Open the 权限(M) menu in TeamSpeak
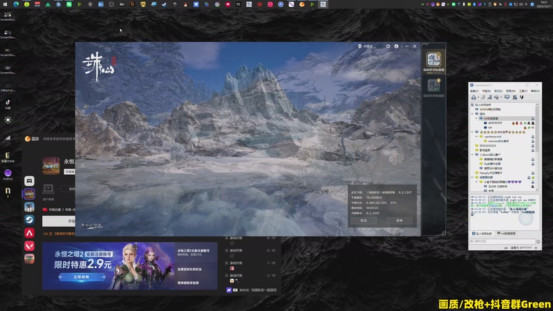The width and height of the screenshot is (553, 311). [x=511, y=91]
